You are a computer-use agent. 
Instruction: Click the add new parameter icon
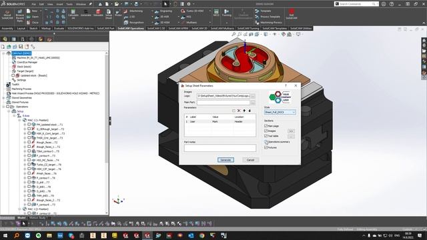click(234, 111)
